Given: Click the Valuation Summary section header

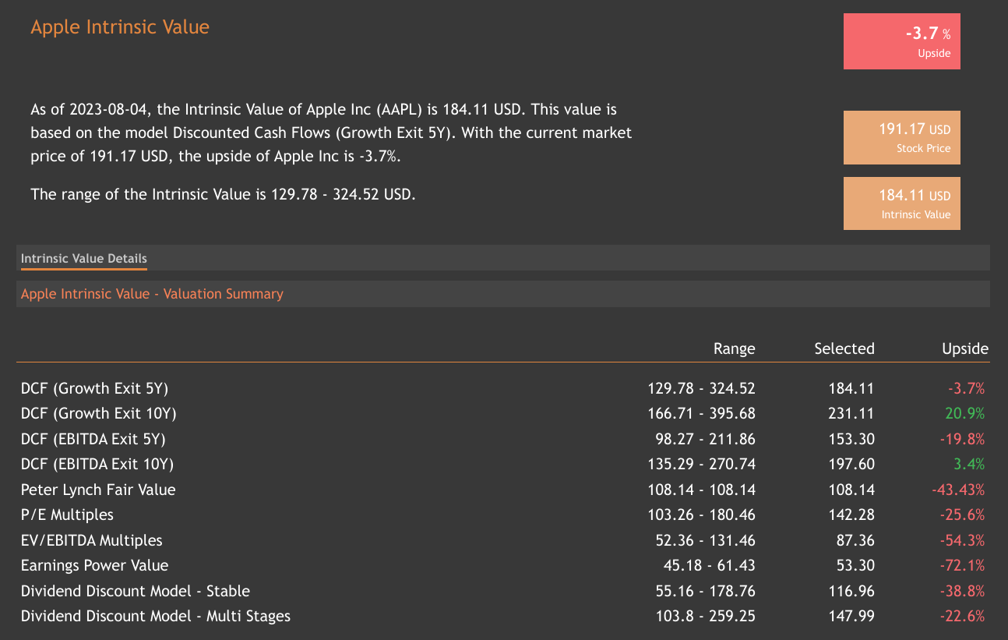Looking at the screenshot, I should pyautogui.click(x=152, y=294).
